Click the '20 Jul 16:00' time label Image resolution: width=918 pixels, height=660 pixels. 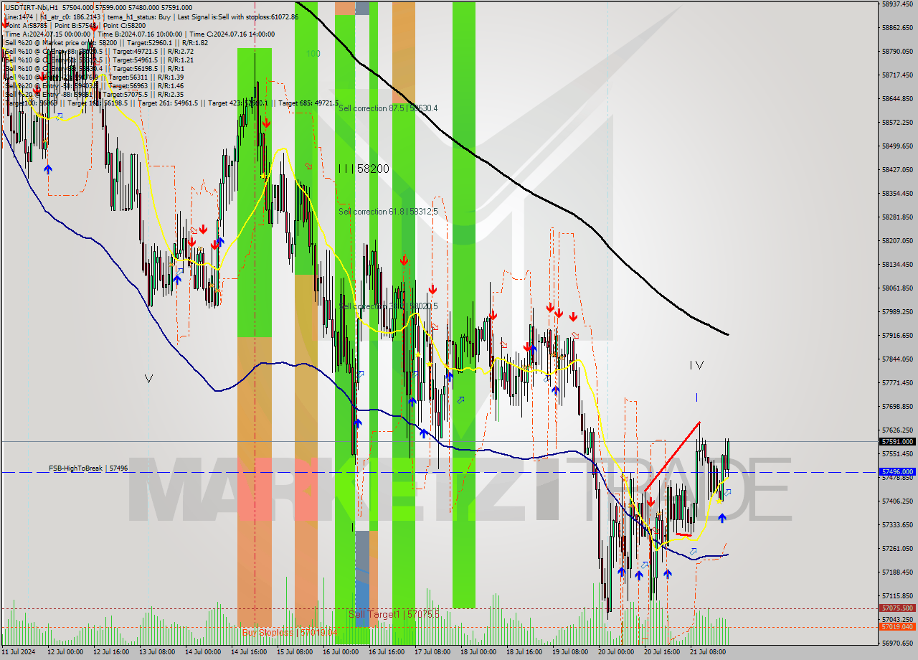coord(662,652)
